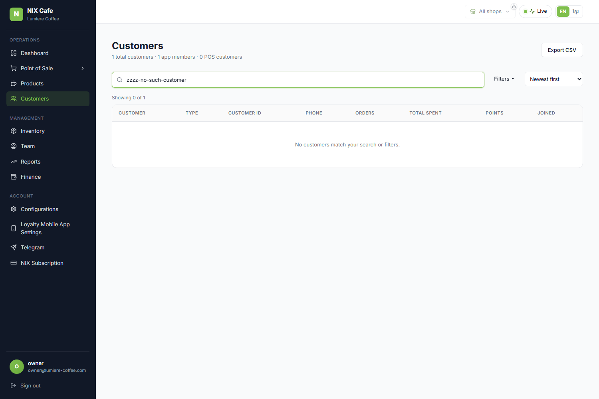Click the Products cup icon
This screenshot has width=599, height=399.
(14, 83)
